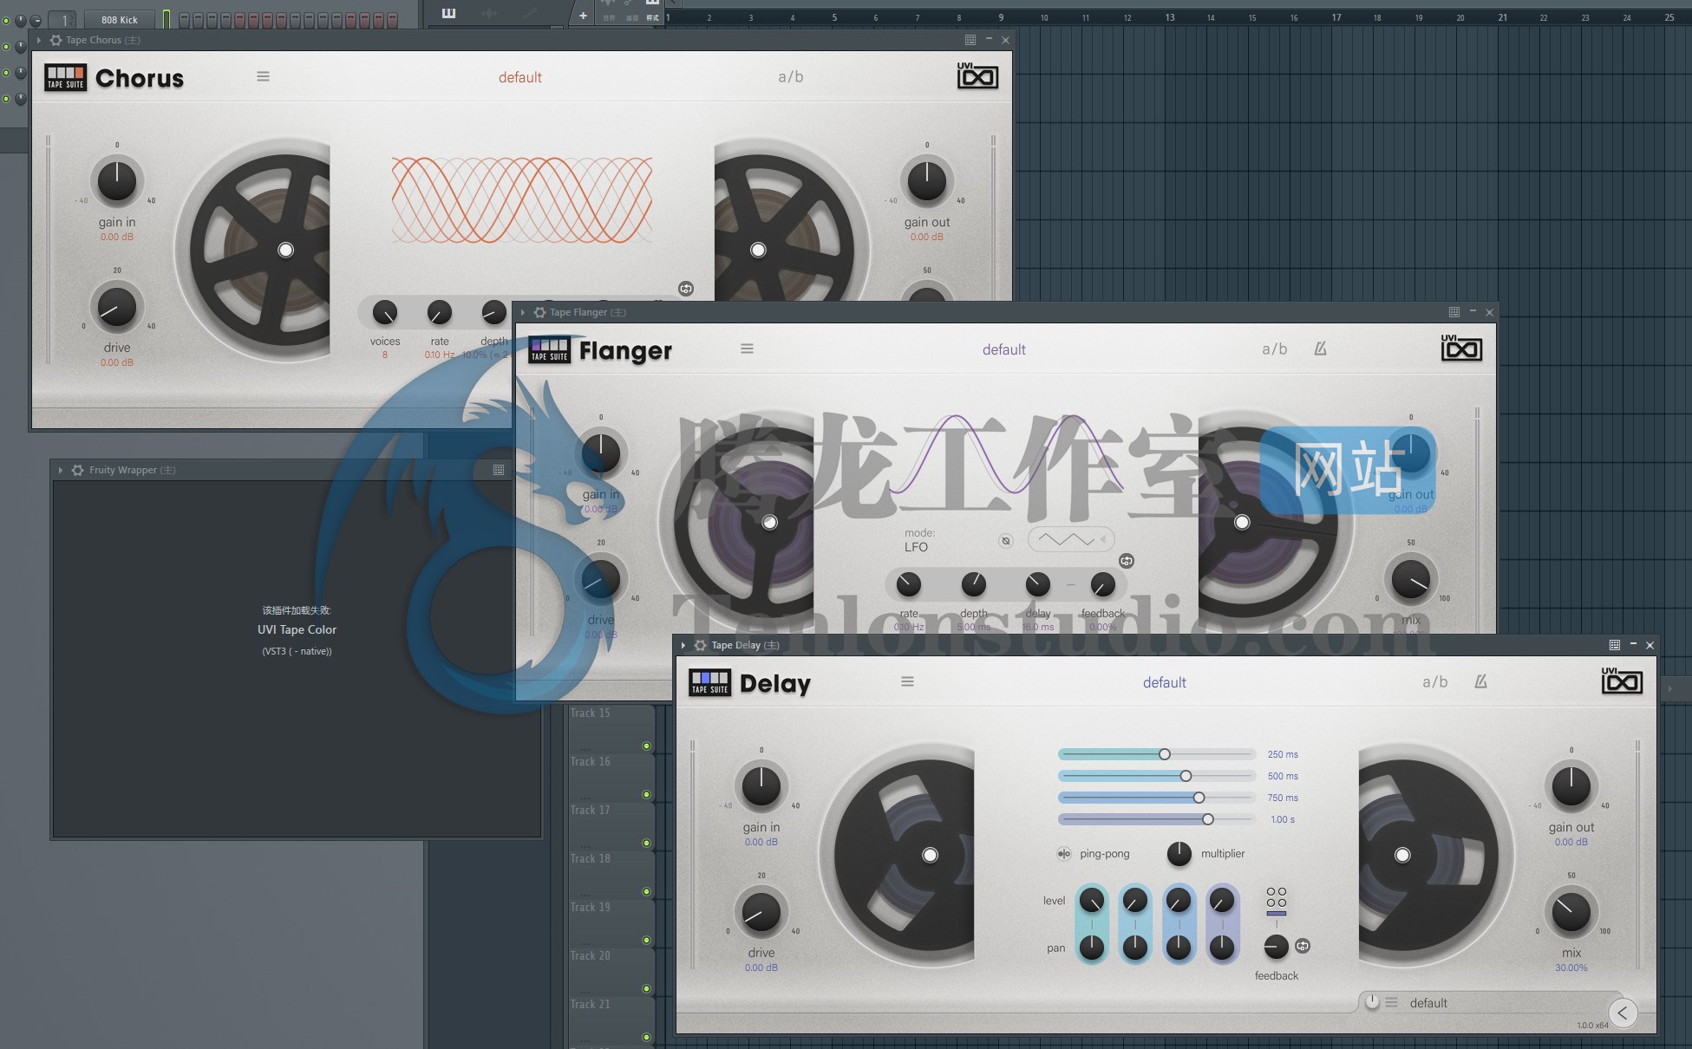Toggle the four-circle tap routing selector in Delay
The image size is (1692, 1049).
coord(1277,897)
